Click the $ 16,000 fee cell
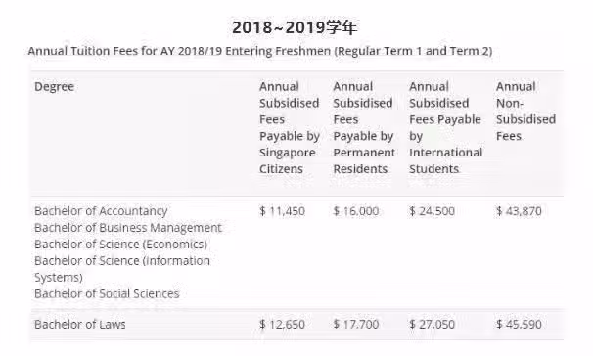This screenshot has width=593, height=356. tap(356, 211)
